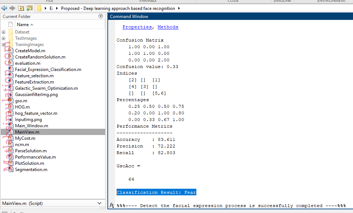Image resolution: width=353 pixels, height=213 pixels.
Task: Click the HOG.m file icon
Action: click(x=10, y=107)
